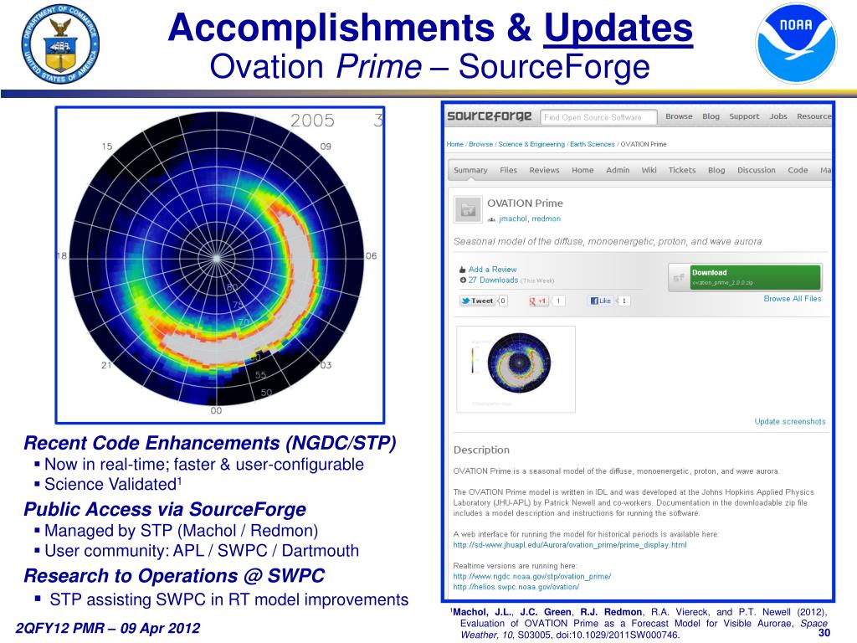Open Jobs in the top navigation
This screenshot has height=643, width=857.
click(777, 116)
